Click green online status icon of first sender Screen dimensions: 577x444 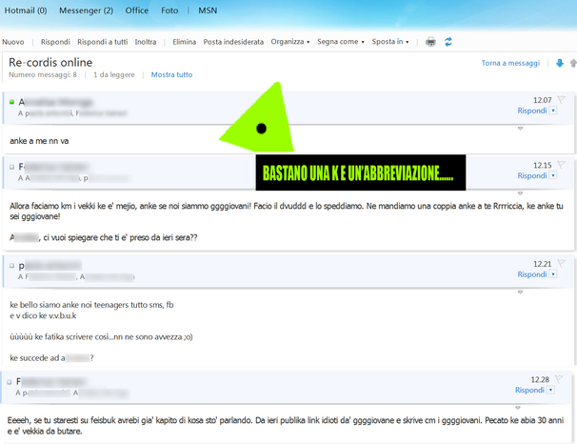coord(11,102)
